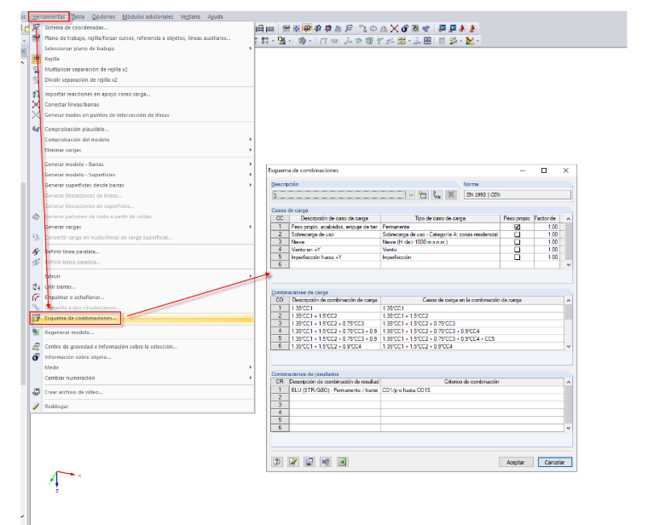Click the yellow grouped views toolbar icon

click(402, 41)
